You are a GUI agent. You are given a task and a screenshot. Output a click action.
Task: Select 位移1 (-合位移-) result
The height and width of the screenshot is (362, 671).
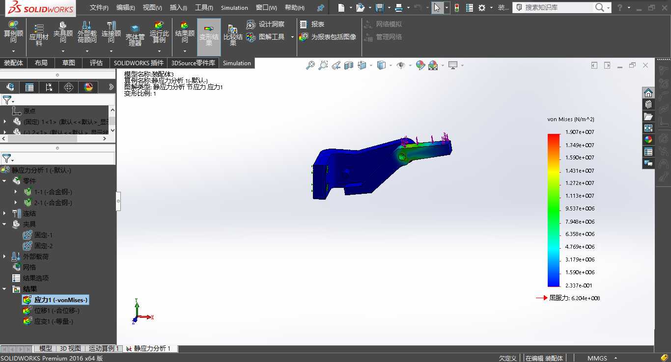[52, 310]
